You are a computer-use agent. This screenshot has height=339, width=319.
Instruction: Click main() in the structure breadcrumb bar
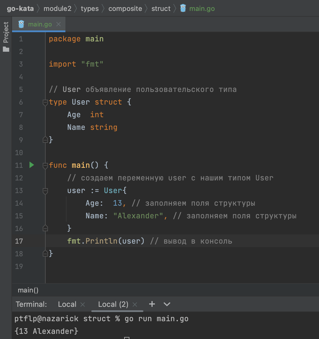click(28, 290)
